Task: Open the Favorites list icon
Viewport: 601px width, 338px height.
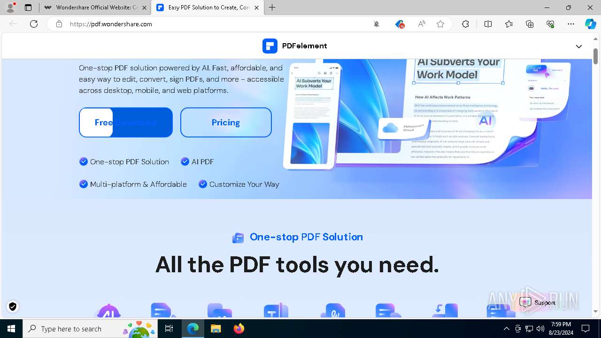Action: point(509,24)
